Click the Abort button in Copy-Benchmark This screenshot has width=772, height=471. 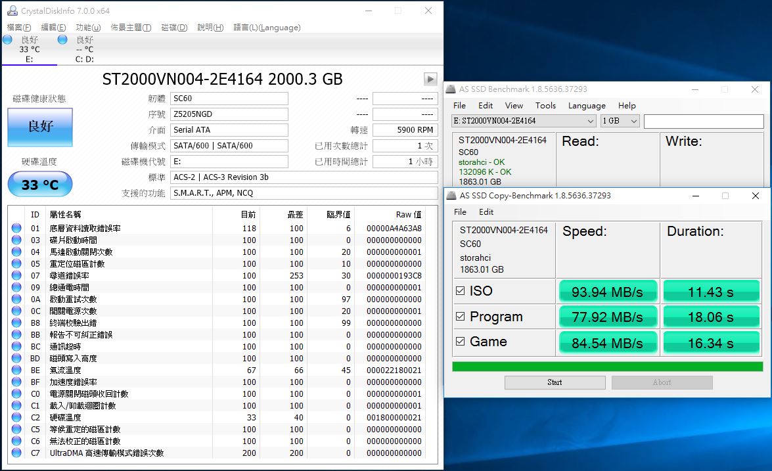662,382
